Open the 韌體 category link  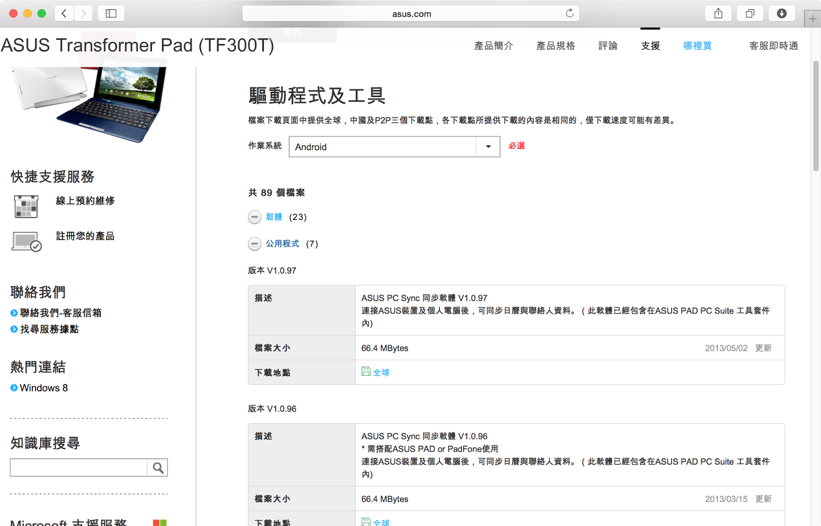(274, 217)
